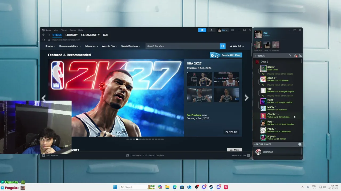Reload the store page
This screenshot has height=191, width=341.
pos(44,40)
